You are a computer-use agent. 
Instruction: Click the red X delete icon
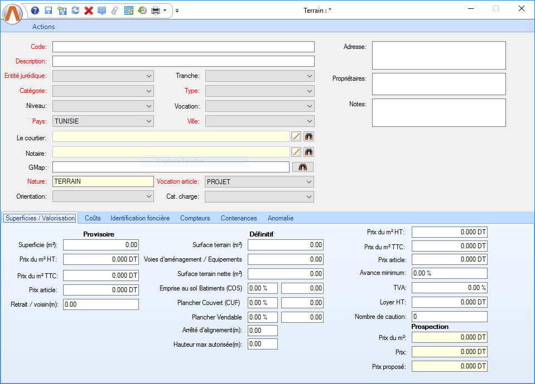pyautogui.click(x=89, y=11)
